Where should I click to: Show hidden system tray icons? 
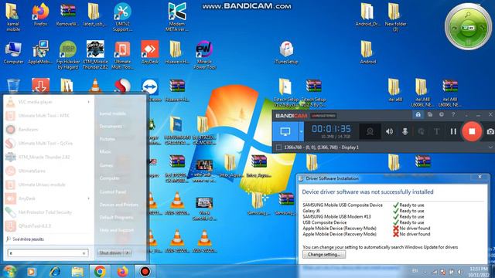[425, 272]
